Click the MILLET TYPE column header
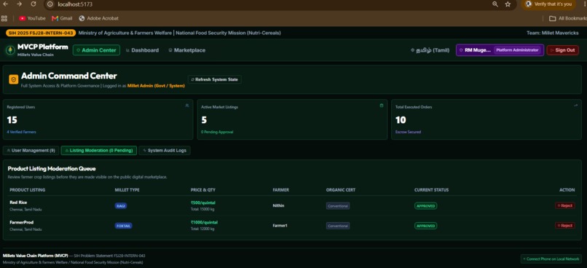Image resolution: width=587 pixels, height=268 pixels. (127, 190)
